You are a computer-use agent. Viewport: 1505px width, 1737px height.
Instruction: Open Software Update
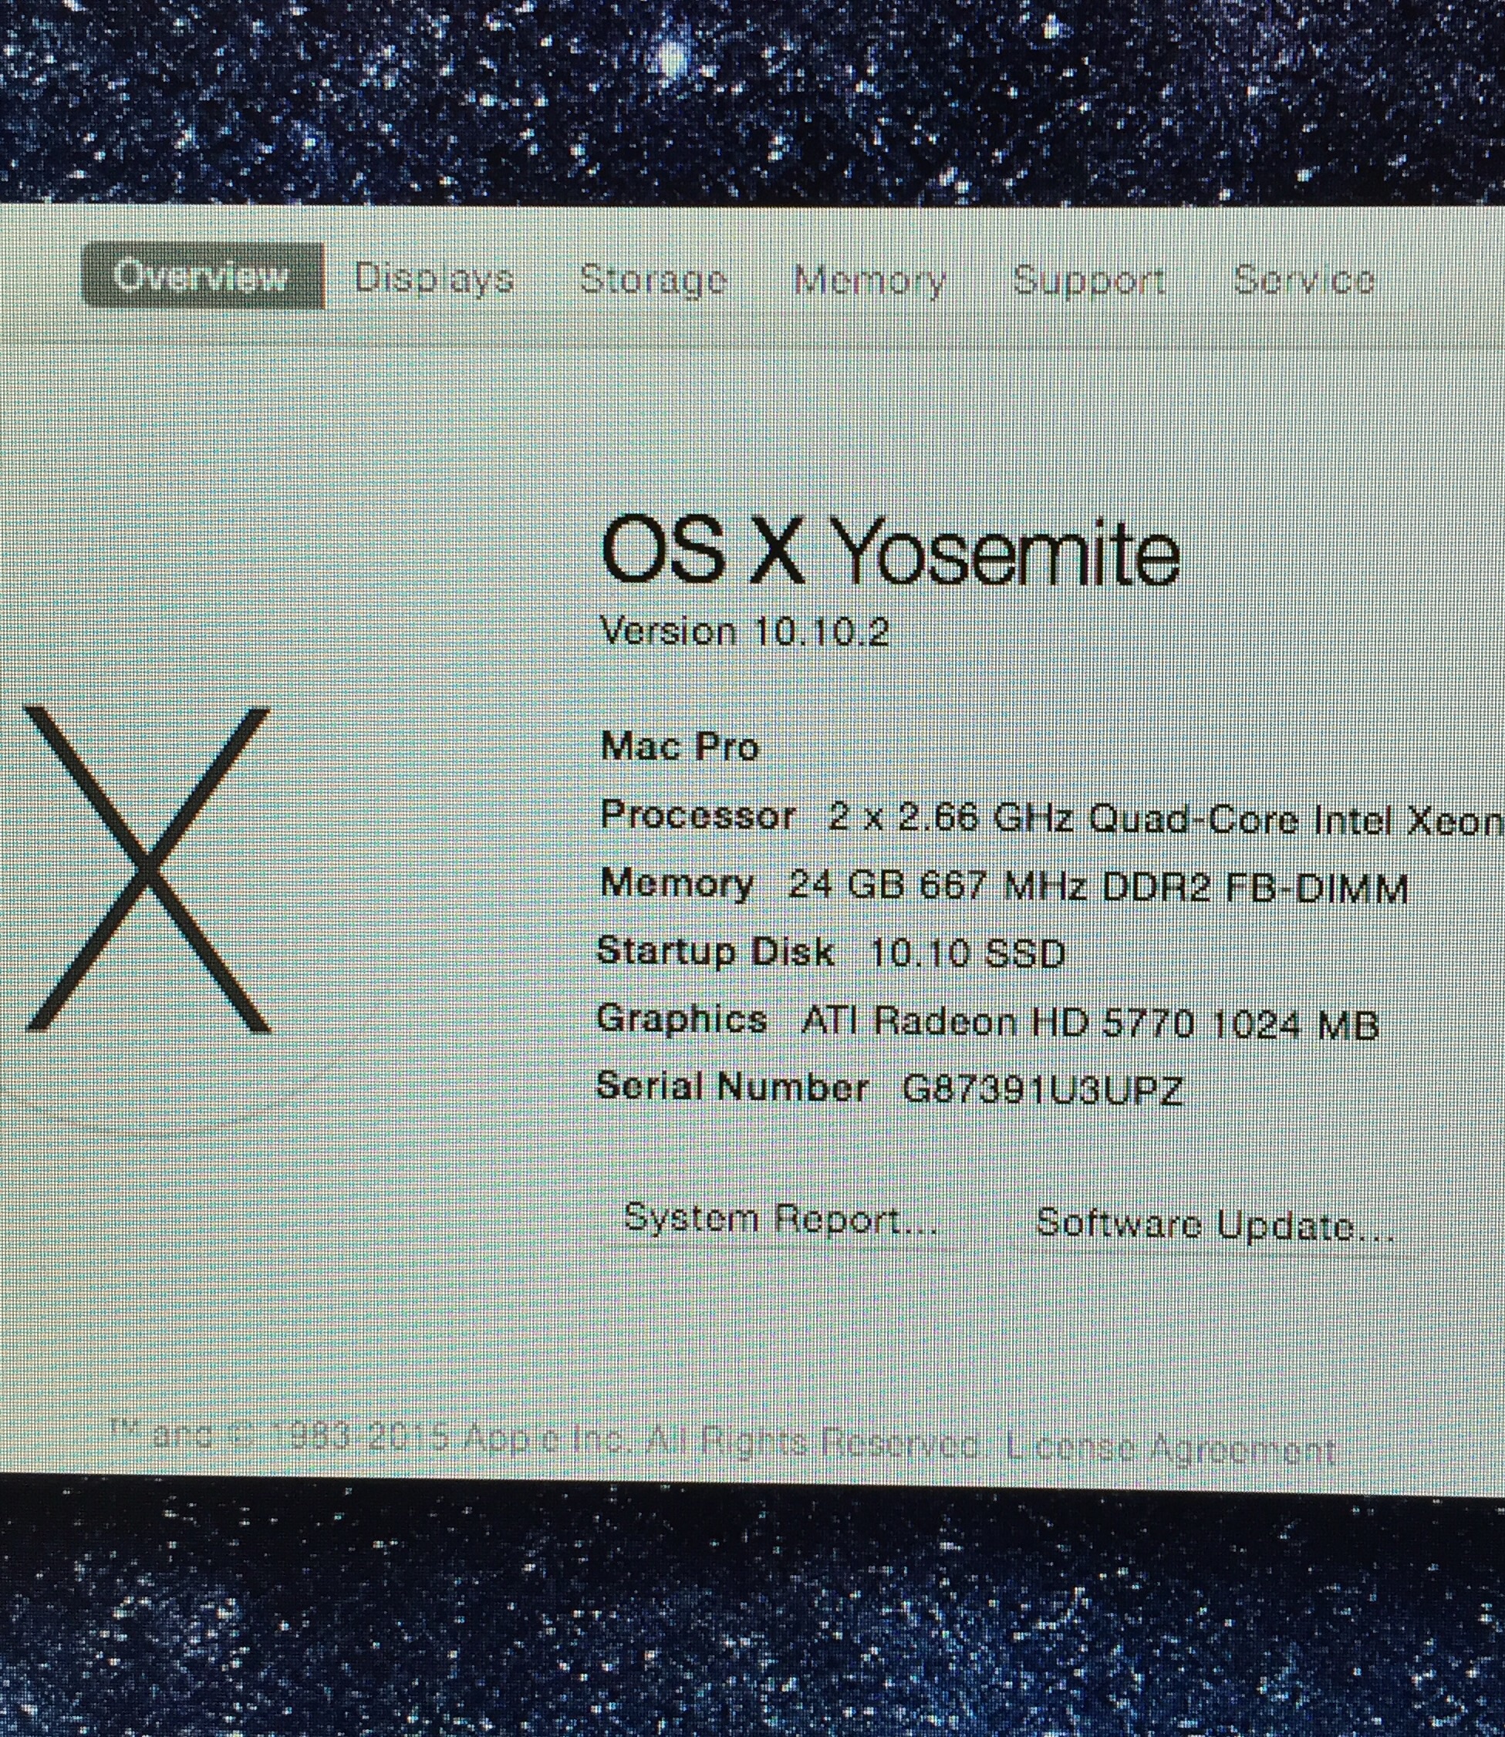click(1215, 1225)
